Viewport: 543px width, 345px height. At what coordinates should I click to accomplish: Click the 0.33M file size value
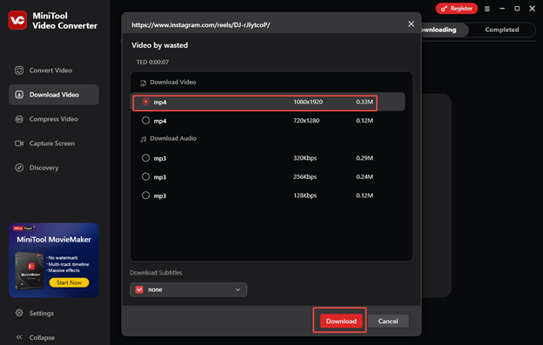pyautogui.click(x=365, y=102)
